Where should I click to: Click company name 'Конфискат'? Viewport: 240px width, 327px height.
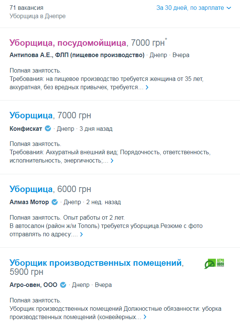click(26, 129)
